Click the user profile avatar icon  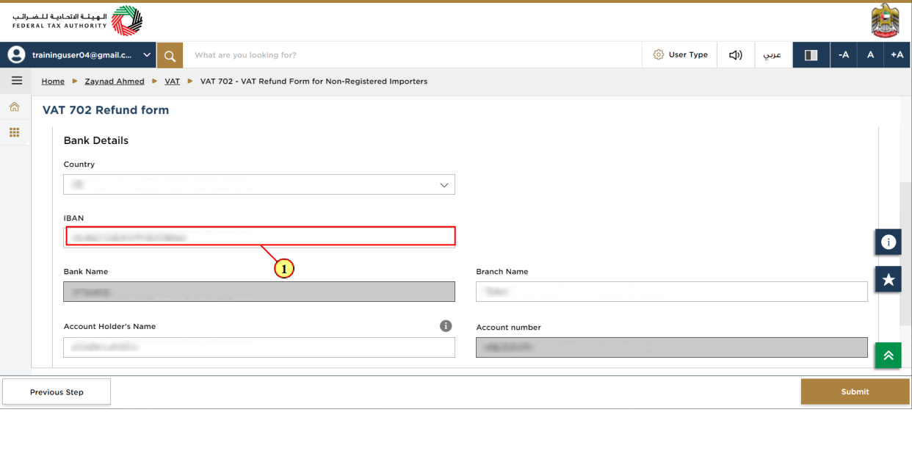(16, 55)
